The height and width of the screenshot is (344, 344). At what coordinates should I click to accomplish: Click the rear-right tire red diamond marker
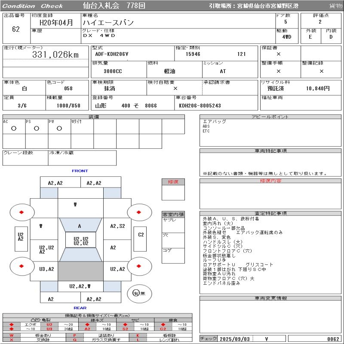[x=138, y=266]
